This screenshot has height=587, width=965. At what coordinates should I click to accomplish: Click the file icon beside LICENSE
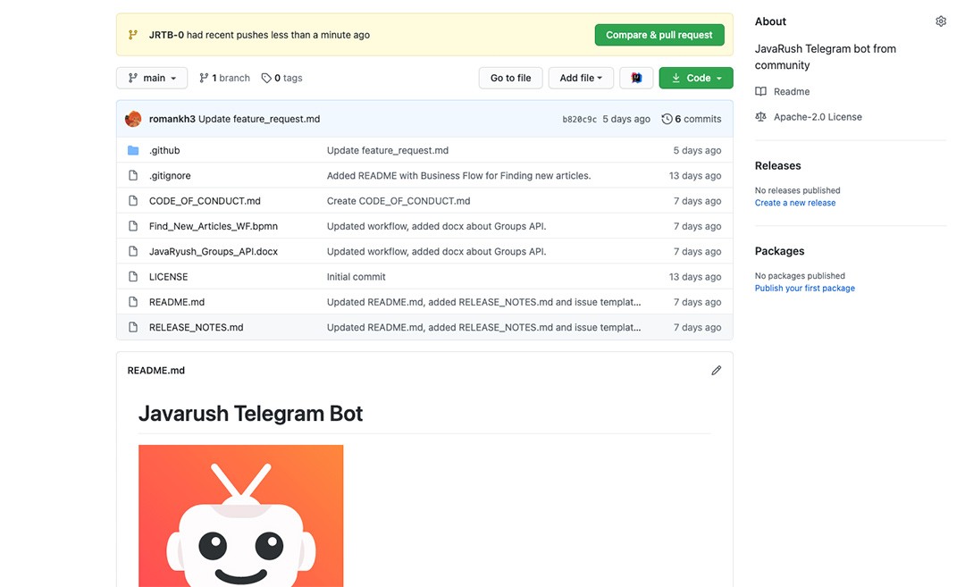(133, 276)
